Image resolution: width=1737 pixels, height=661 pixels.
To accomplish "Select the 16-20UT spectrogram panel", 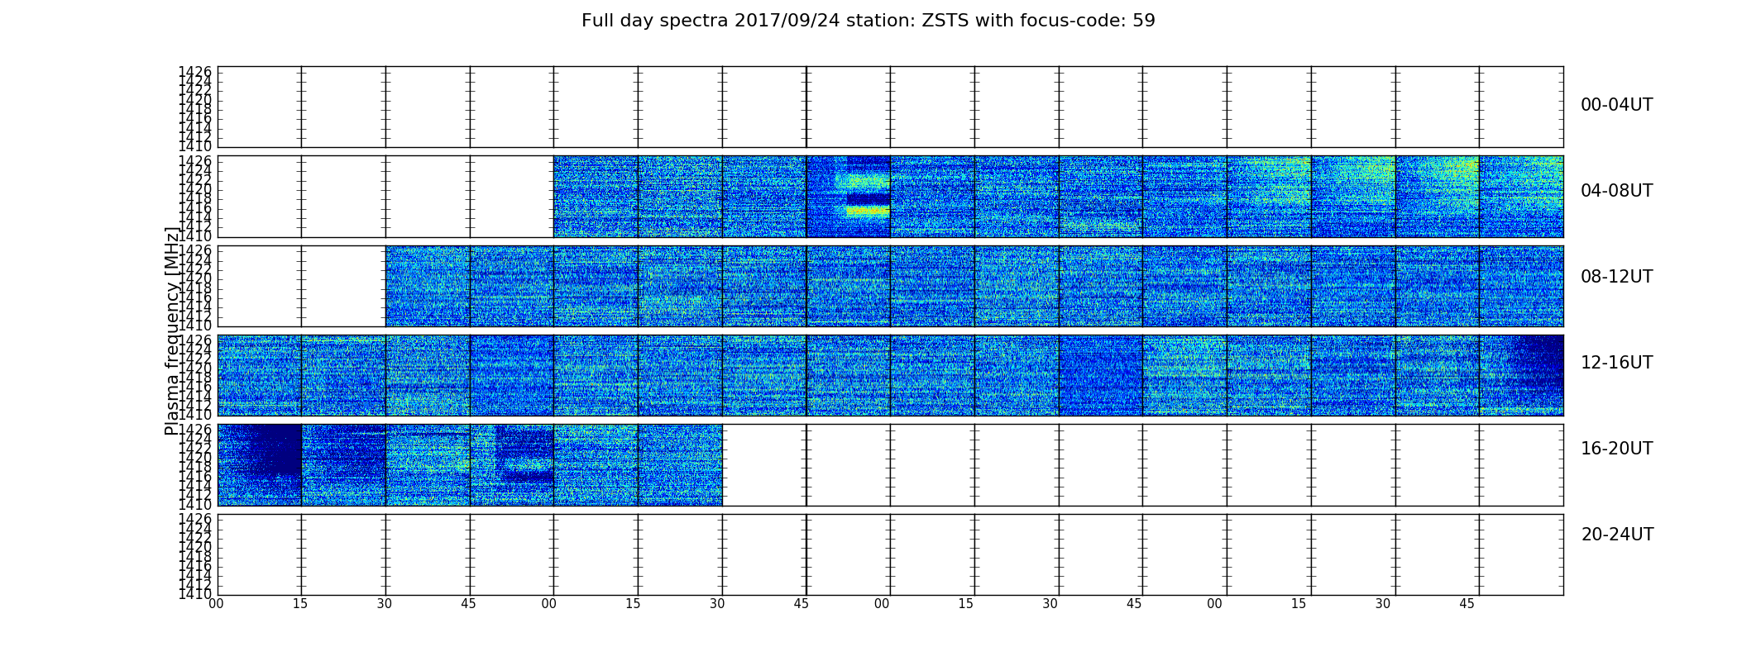I will (890, 465).
